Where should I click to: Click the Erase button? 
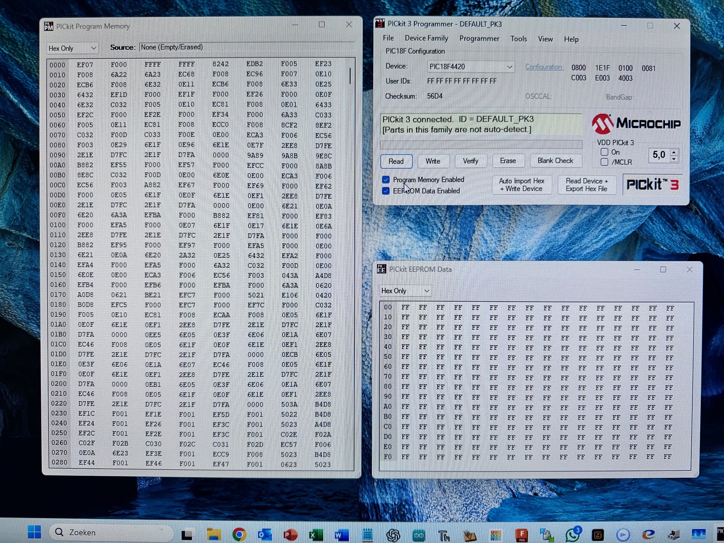click(x=508, y=161)
